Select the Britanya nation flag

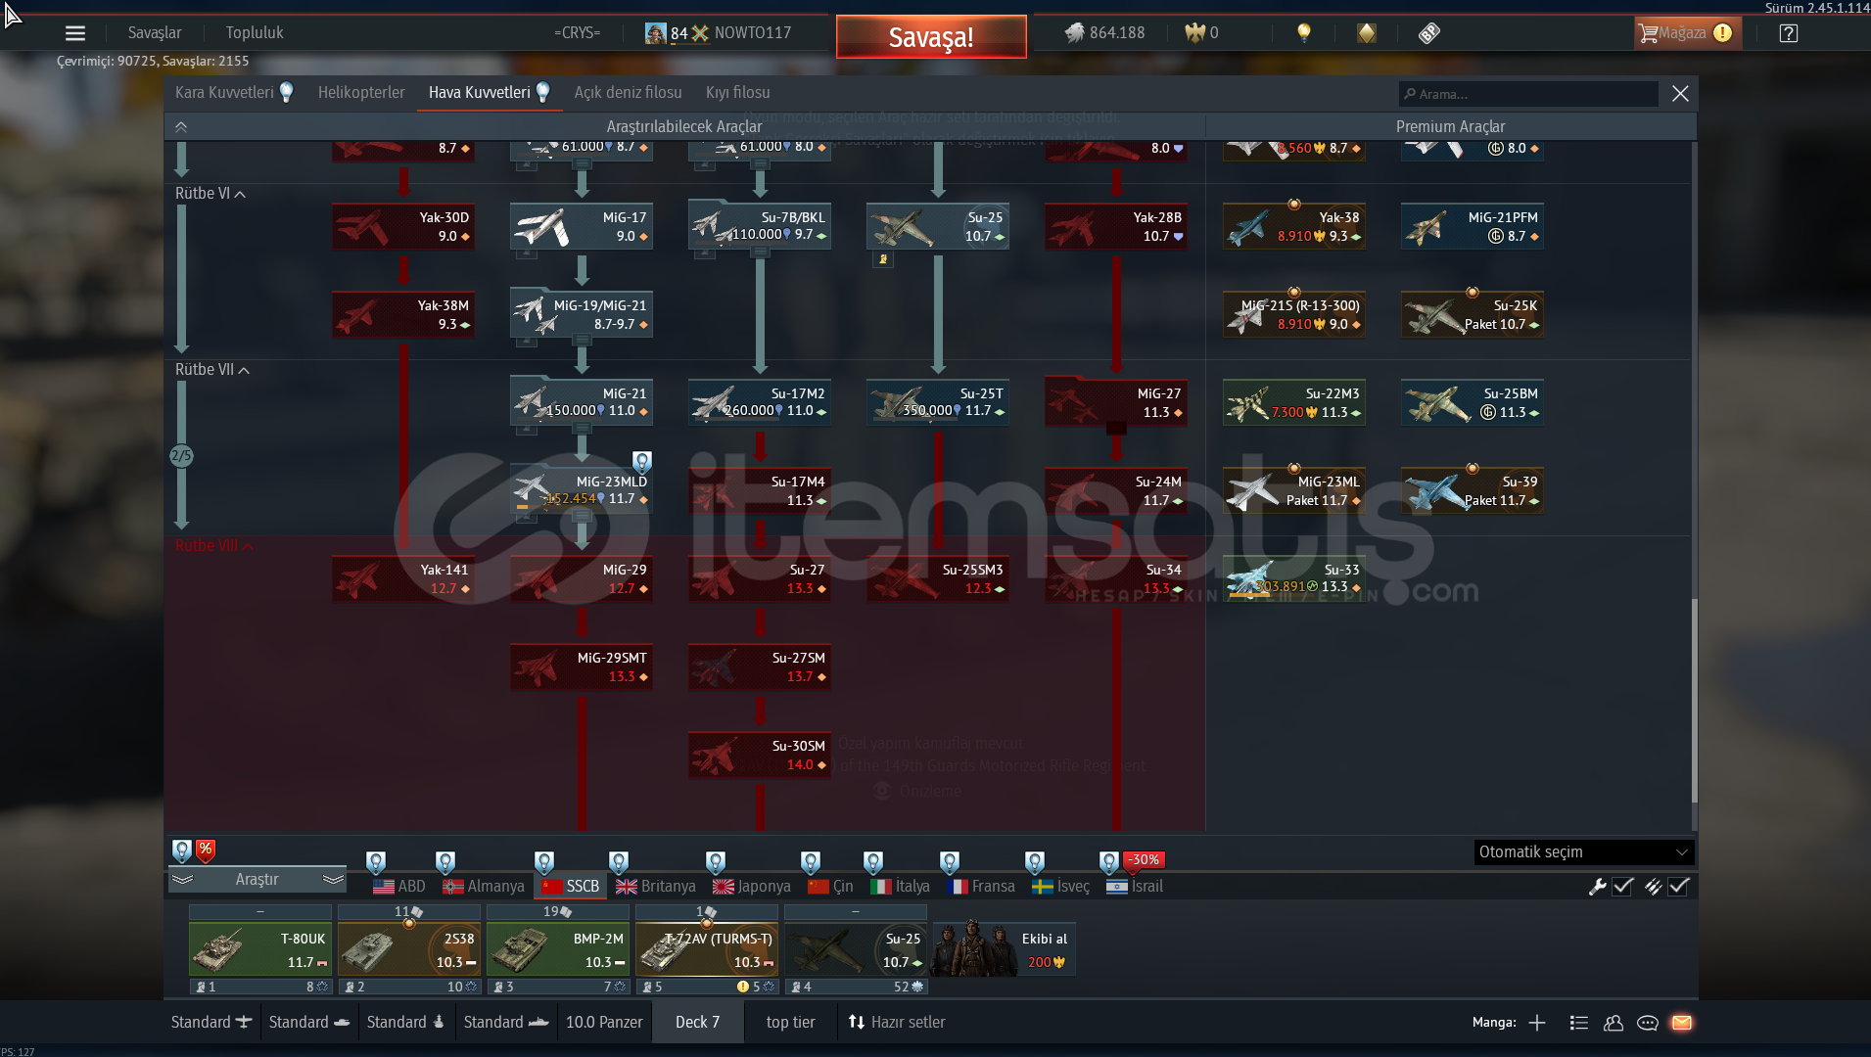pos(655,886)
